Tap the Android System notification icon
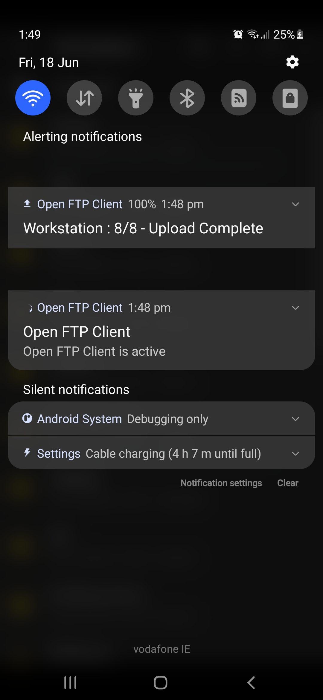The image size is (323, 700). pyautogui.click(x=27, y=418)
